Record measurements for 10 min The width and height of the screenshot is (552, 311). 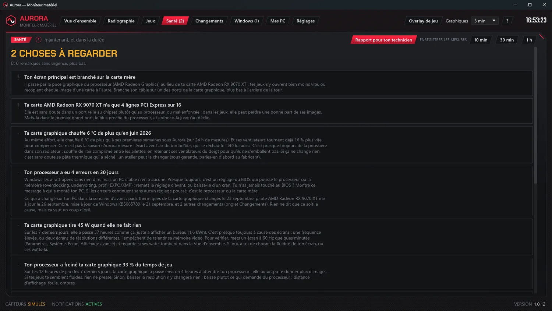click(x=481, y=40)
